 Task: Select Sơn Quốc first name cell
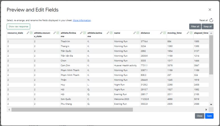point(73,99)
